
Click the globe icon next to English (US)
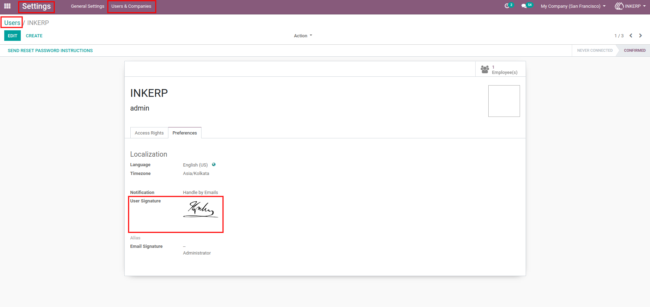pos(213,164)
